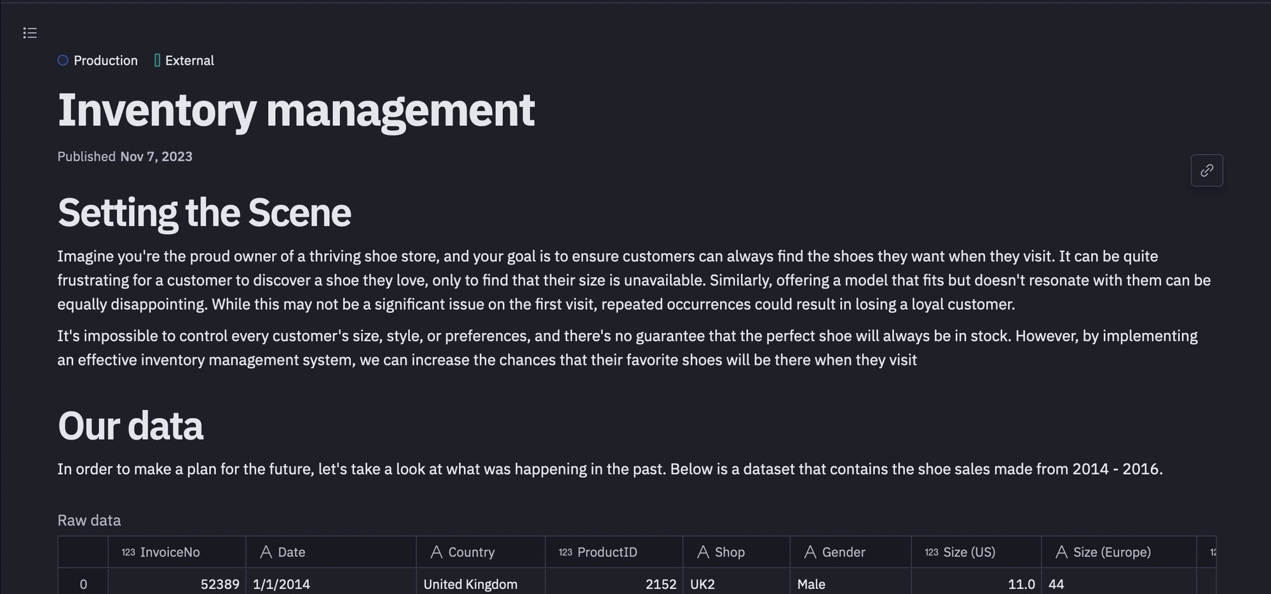The width and height of the screenshot is (1271, 594).
Task: Click the text type icon beside Gender
Action: click(810, 552)
